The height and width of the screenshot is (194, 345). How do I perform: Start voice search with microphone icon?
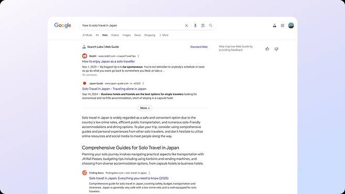point(195,26)
